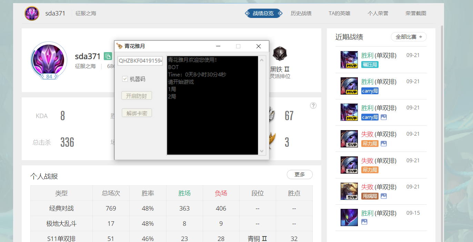This screenshot has width=473, height=242.
Task: Click the card key input field
Action: [140, 60]
